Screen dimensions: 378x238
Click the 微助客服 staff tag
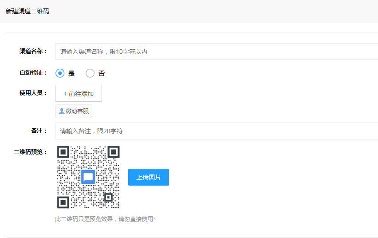point(74,111)
